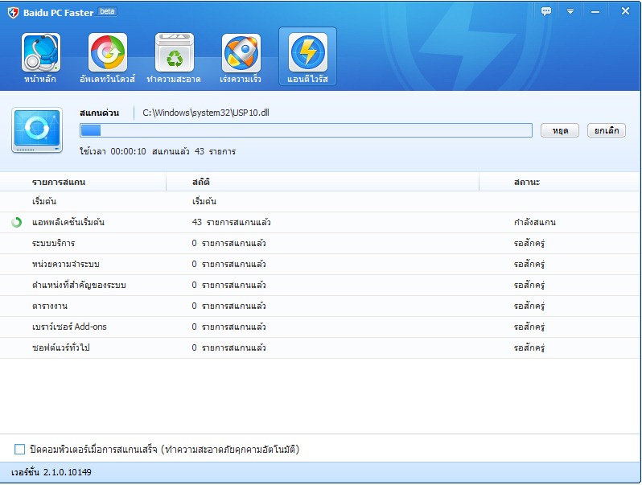Open the title bar dropdown arrow menu
This screenshot has width=642, height=485.
click(x=570, y=11)
